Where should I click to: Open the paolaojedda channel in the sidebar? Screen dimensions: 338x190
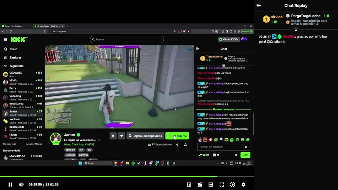22,129
